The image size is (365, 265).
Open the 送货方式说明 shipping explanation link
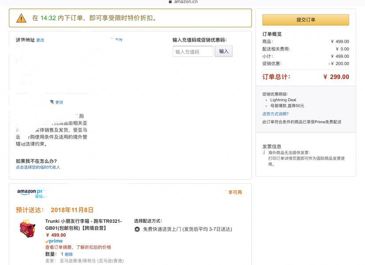click(x=276, y=114)
